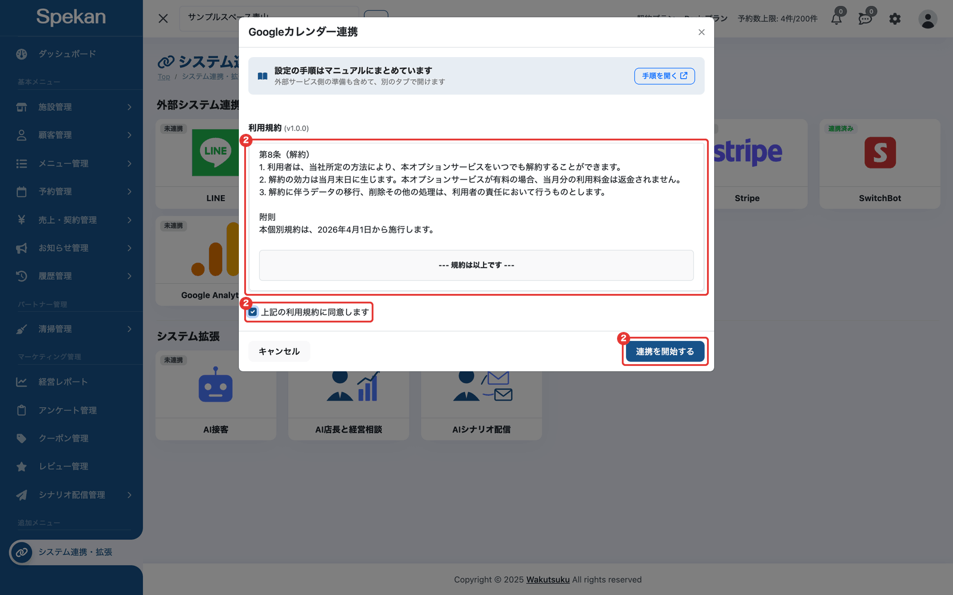The width and height of the screenshot is (953, 595).
Task: Click the book icon in manual banner
Action: point(262,76)
